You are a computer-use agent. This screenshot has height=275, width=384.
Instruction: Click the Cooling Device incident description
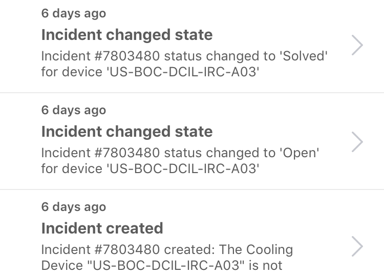[167, 258]
